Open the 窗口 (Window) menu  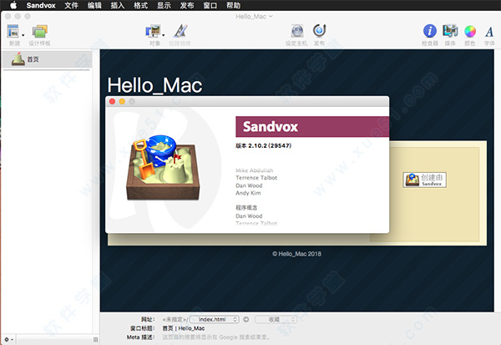pos(210,6)
